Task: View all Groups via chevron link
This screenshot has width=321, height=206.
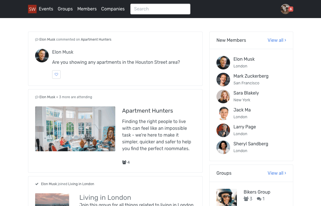Action: click(277, 173)
